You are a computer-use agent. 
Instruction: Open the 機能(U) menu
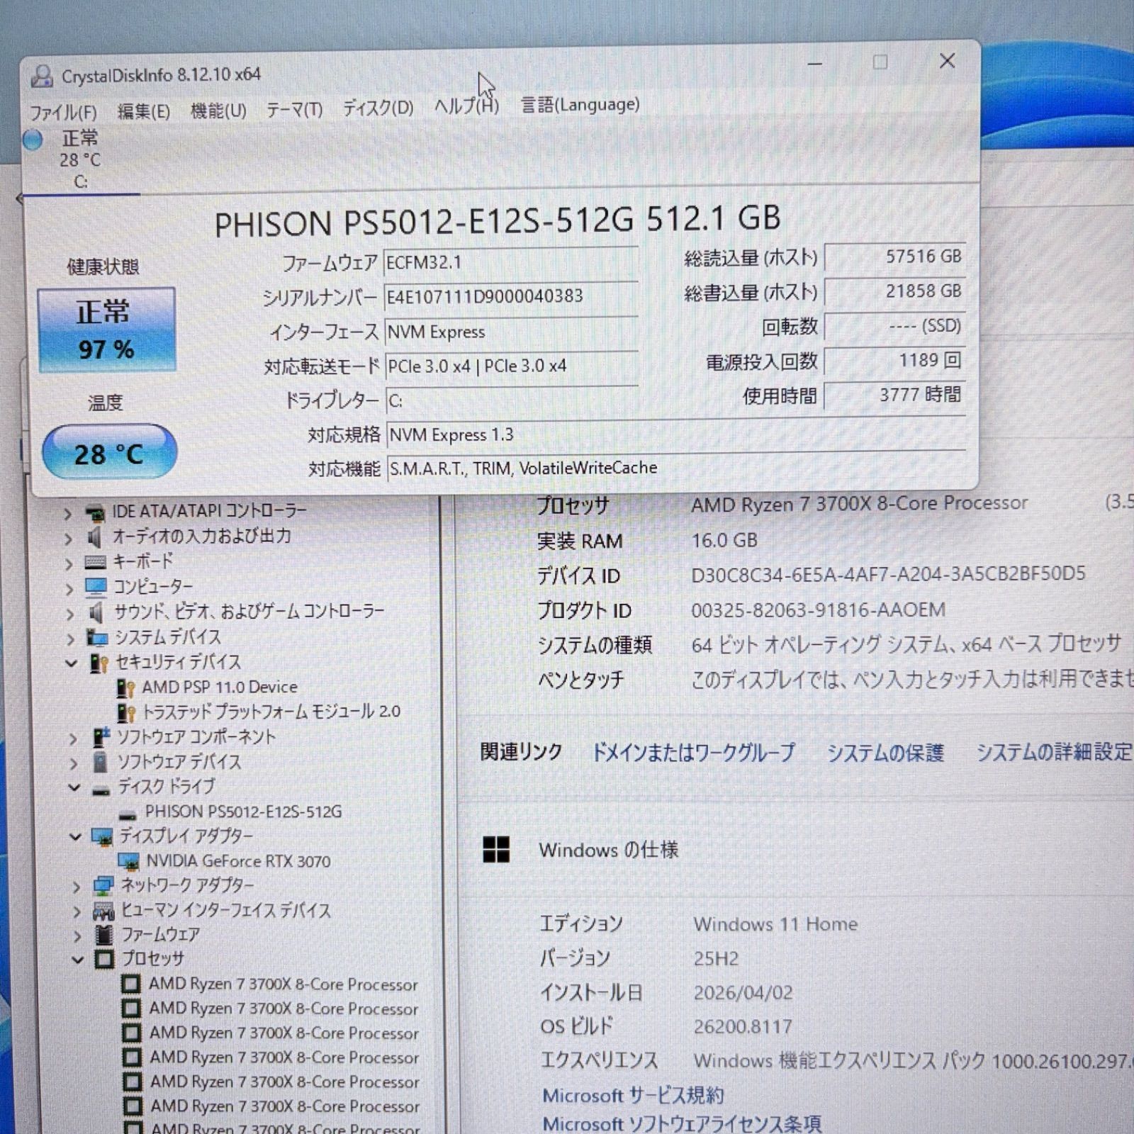tap(218, 111)
